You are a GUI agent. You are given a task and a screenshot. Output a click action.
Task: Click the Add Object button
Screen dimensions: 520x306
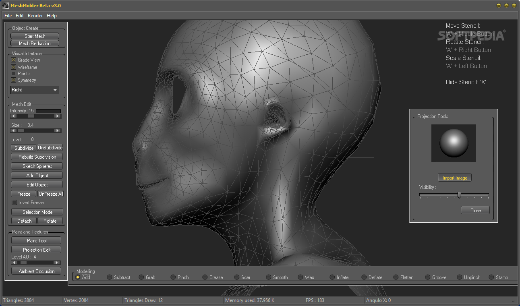coord(37,176)
